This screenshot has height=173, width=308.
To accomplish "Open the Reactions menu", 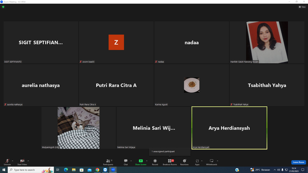I will [184, 162].
